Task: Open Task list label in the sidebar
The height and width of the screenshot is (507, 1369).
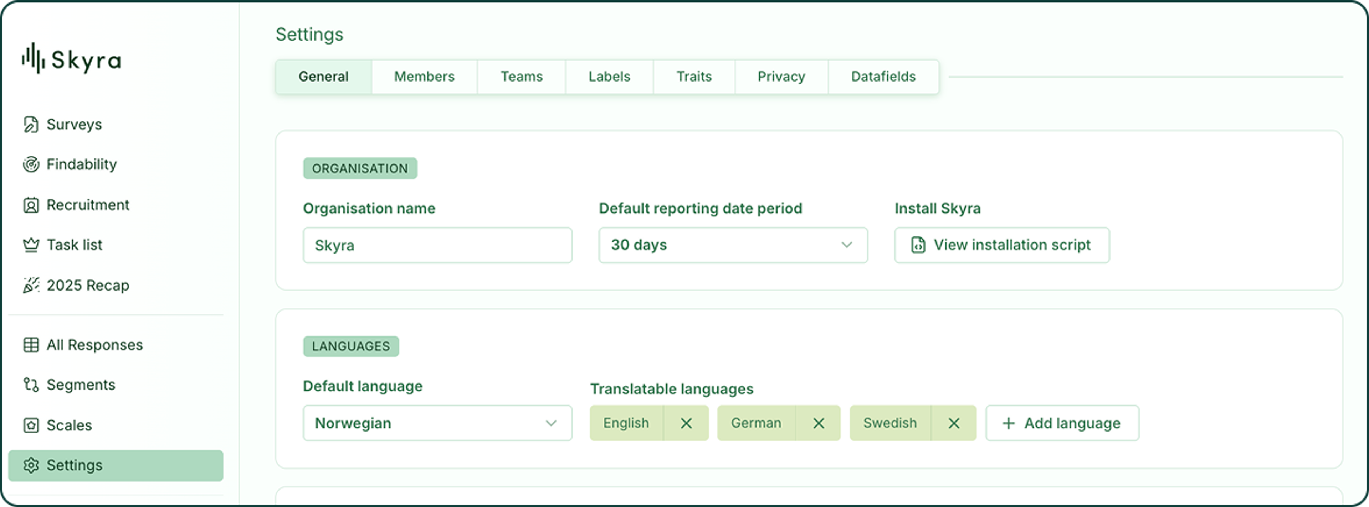Action: 75,245
